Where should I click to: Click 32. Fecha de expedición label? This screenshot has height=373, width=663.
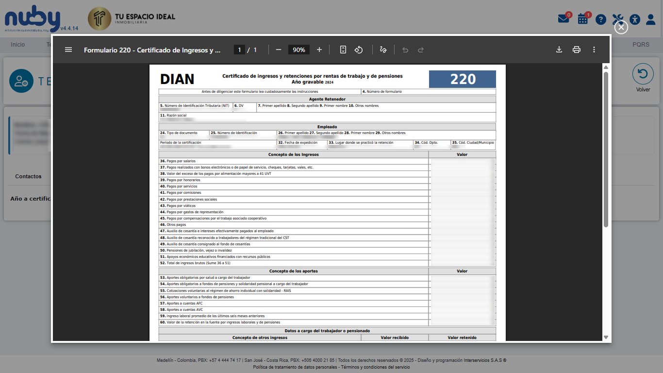point(298,143)
